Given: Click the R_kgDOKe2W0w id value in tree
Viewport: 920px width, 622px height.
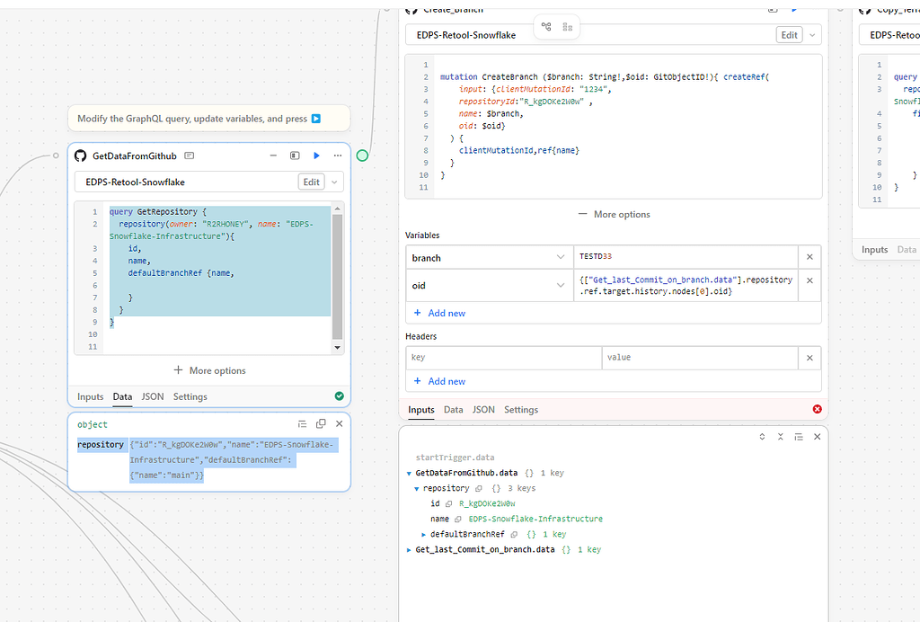Looking at the screenshot, I should click(487, 503).
